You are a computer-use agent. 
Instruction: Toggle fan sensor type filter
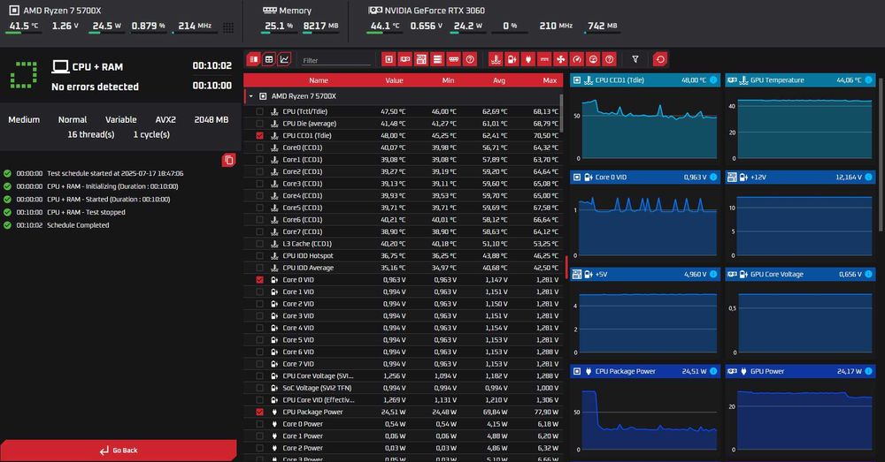(x=560, y=59)
